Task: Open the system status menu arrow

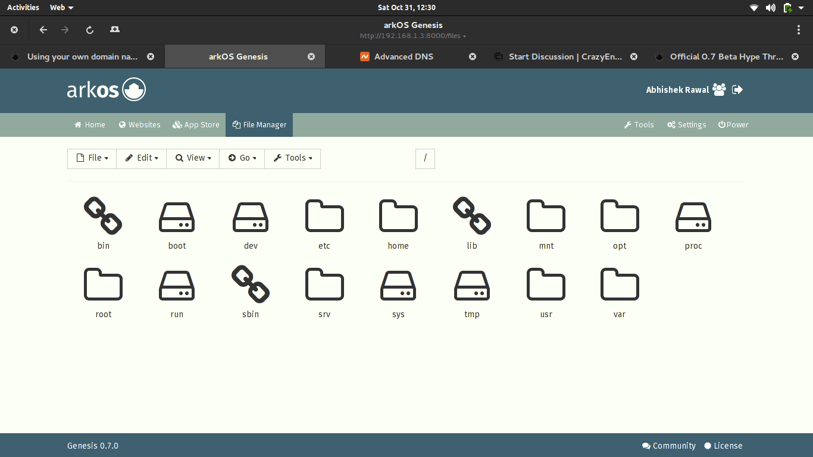Action: pyautogui.click(x=801, y=8)
